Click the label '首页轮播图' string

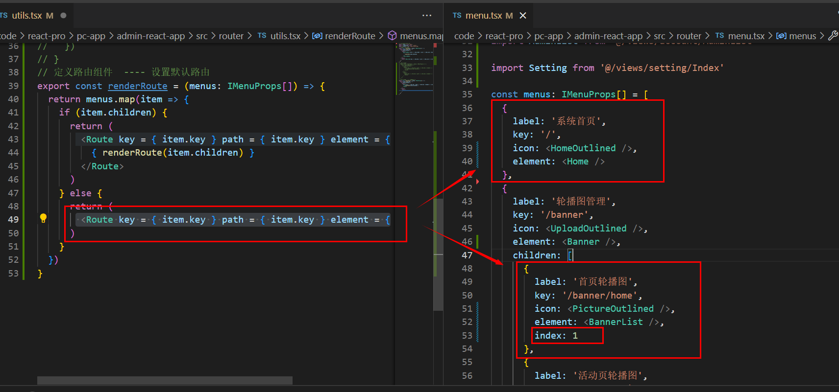pyautogui.click(x=603, y=282)
